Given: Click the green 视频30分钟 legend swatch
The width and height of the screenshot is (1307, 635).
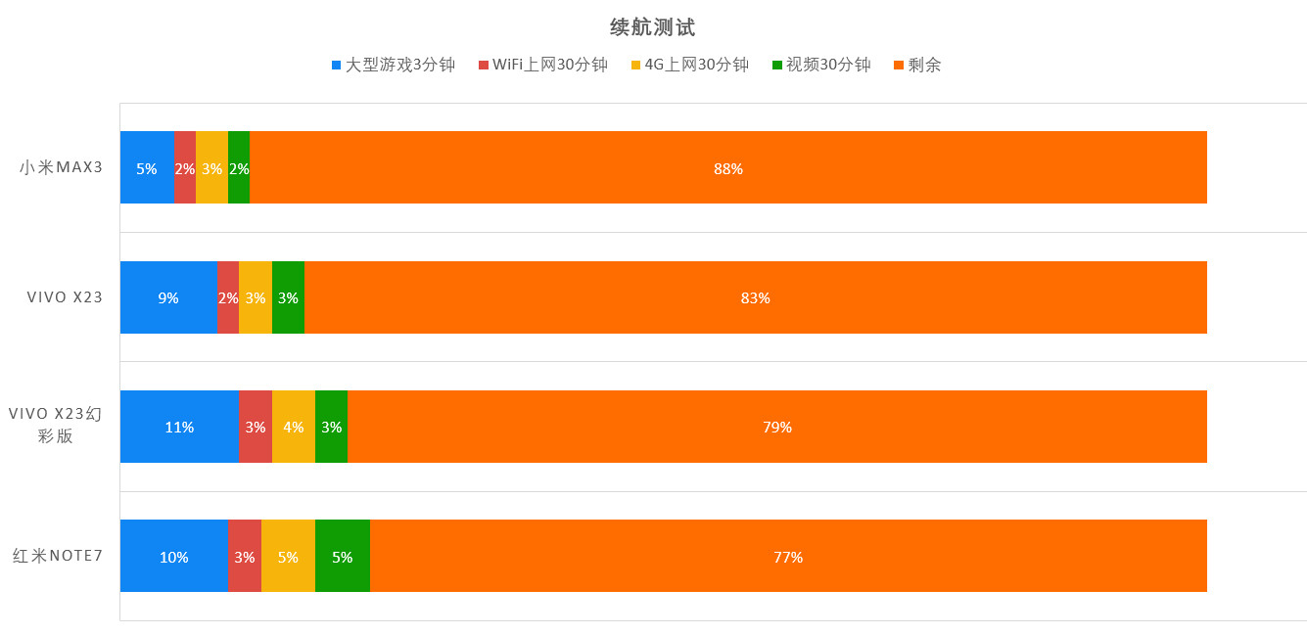Looking at the screenshot, I should pyautogui.click(x=777, y=66).
